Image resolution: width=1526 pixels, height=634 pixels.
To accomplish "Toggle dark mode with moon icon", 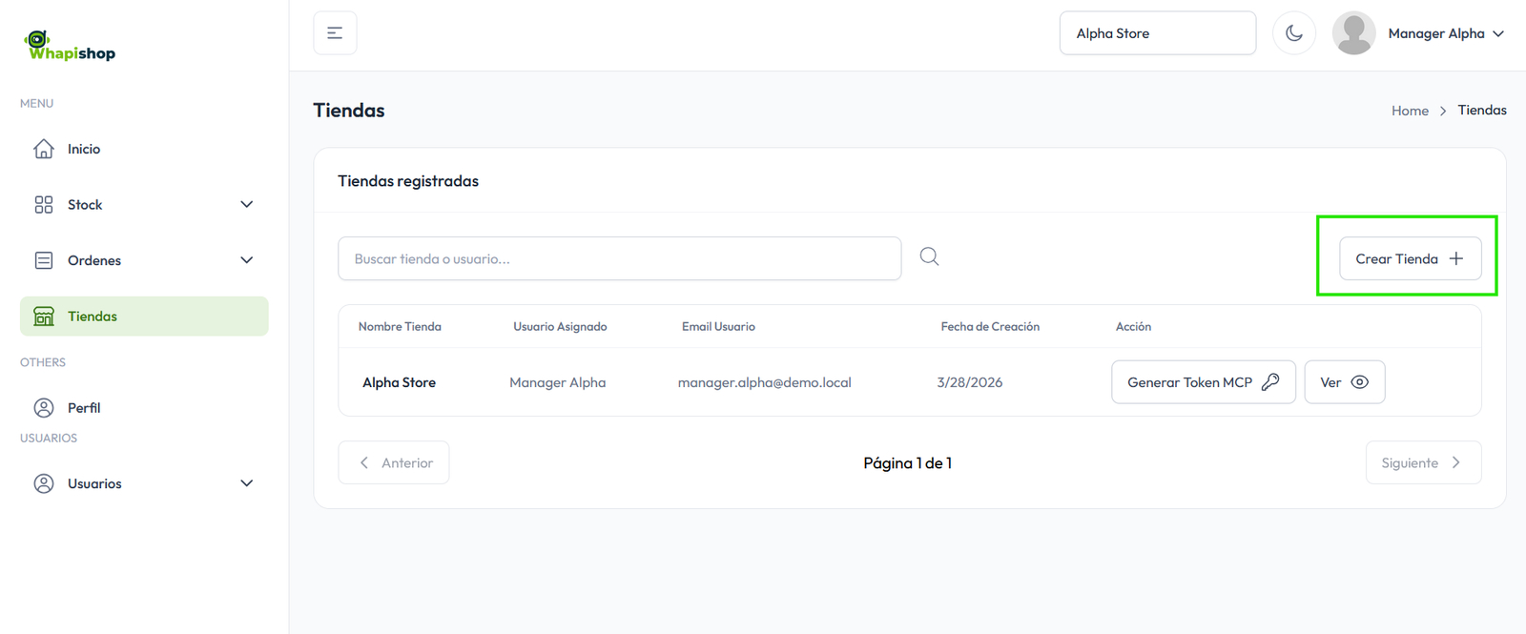I will point(1294,33).
